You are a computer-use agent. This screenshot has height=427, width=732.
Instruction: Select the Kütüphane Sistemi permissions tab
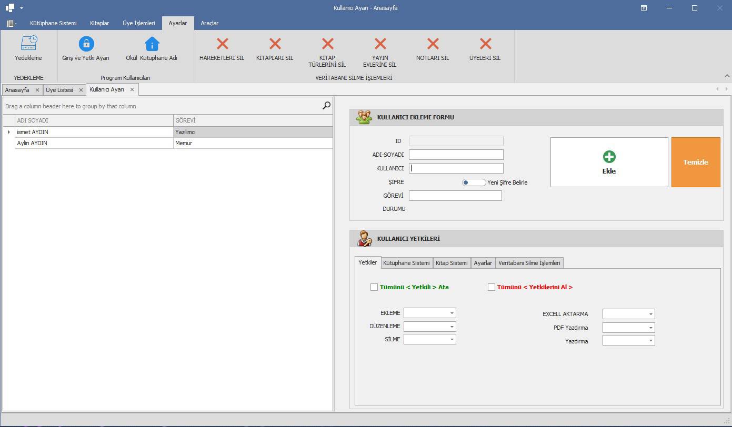[x=406, y=263]
